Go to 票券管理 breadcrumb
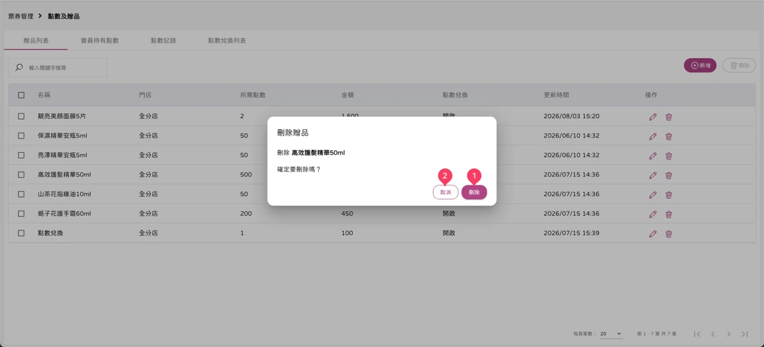 20,16
